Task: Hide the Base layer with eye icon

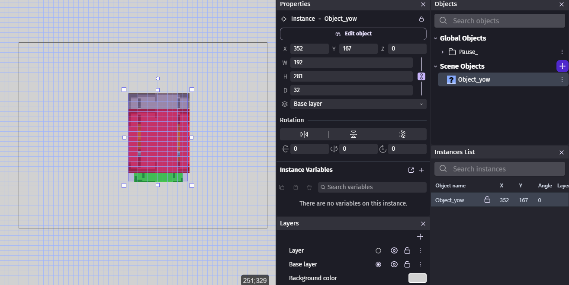Action: pos(394,264)
